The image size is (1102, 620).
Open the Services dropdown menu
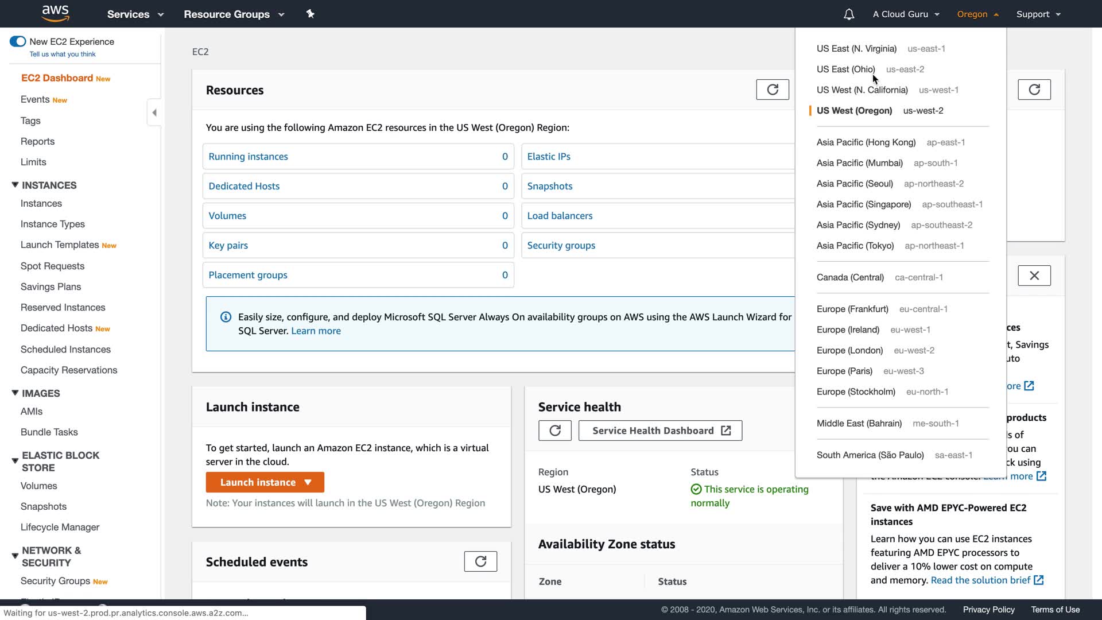pos(135,14)
